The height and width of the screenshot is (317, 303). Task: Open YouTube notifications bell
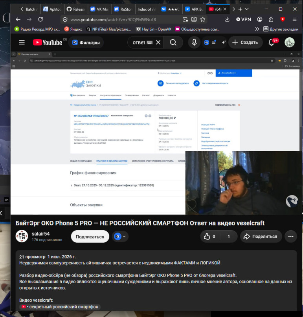272,42
